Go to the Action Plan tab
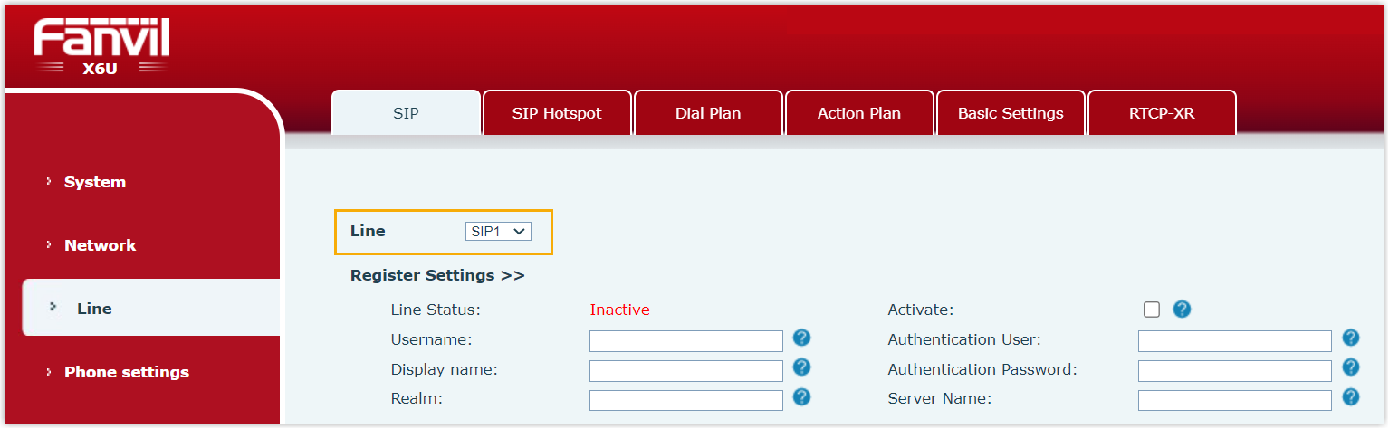 tap(858, 114)
